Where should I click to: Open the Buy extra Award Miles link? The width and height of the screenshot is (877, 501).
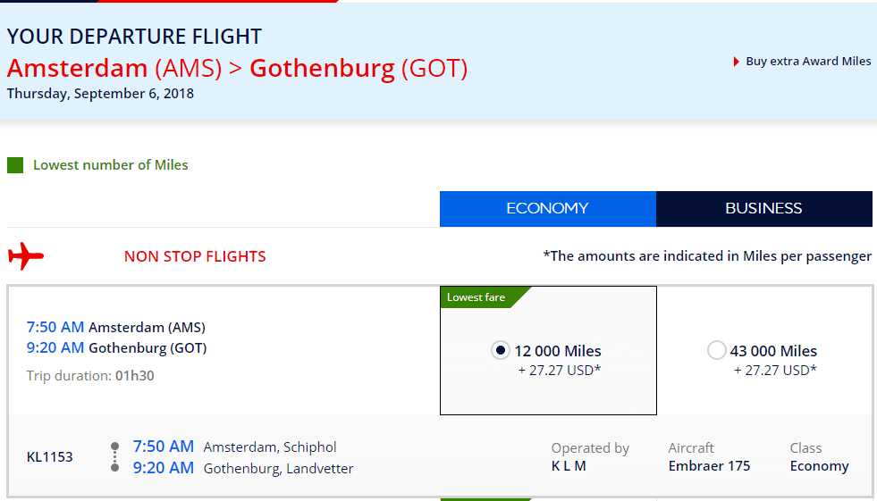click(x=808, y=62)
